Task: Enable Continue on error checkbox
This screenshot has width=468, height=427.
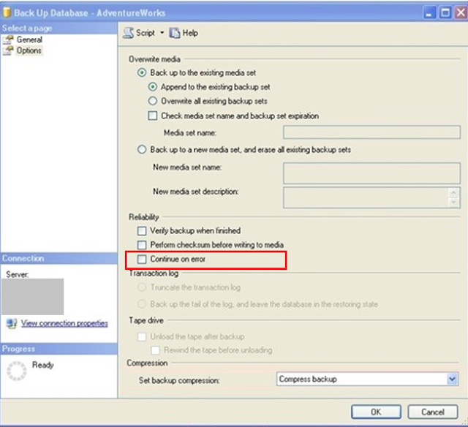Action: tap(142, 259)
